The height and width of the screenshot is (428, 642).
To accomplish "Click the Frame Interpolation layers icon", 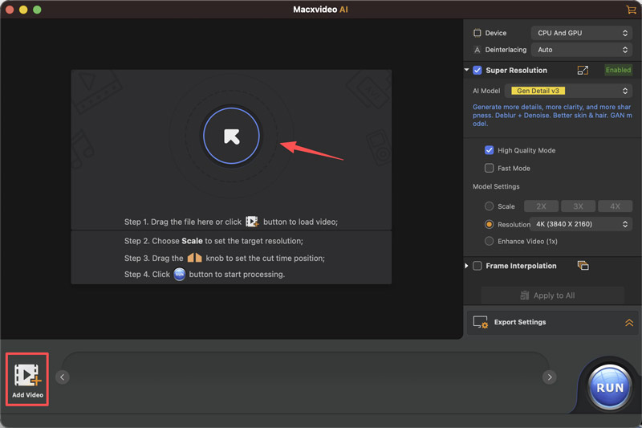I will pos(583,266).
